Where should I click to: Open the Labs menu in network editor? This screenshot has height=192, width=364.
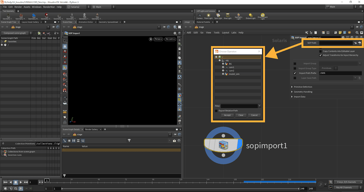pyautogui.click(x=234, y=33)
